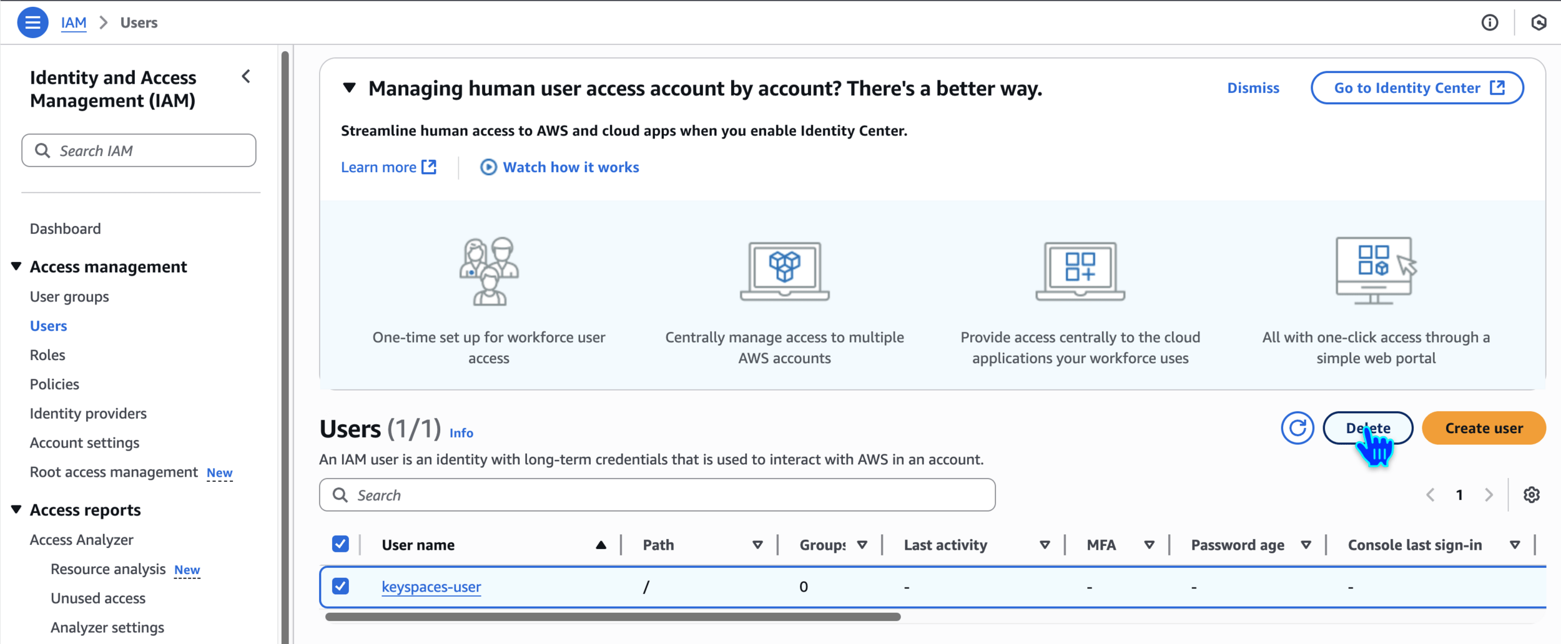Click the multiple AWS accounts laptop illustration
This screenshot has height=644, width=1561.
tap(785, 271)
